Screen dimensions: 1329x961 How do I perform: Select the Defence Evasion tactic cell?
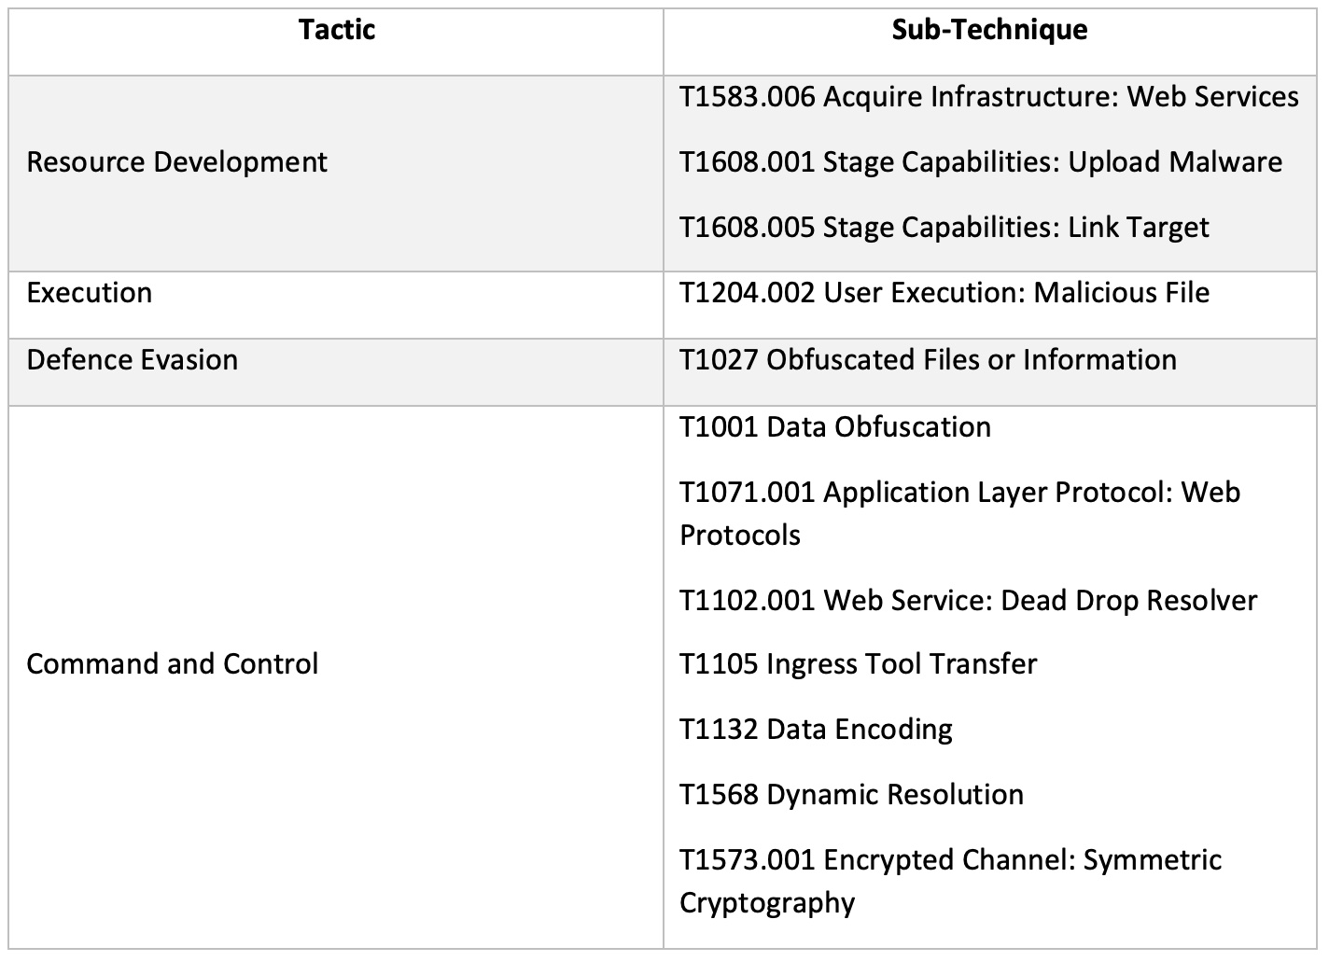(132, 360)
